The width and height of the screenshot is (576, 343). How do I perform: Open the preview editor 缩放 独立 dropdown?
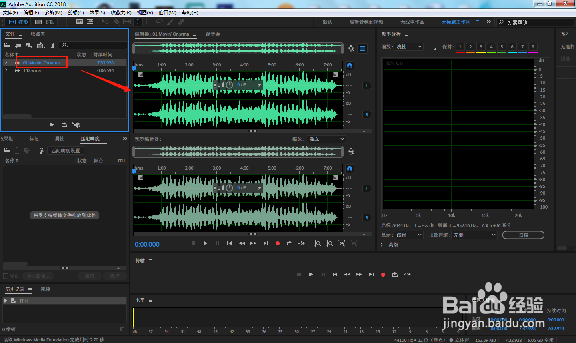[x=326, y=139]
